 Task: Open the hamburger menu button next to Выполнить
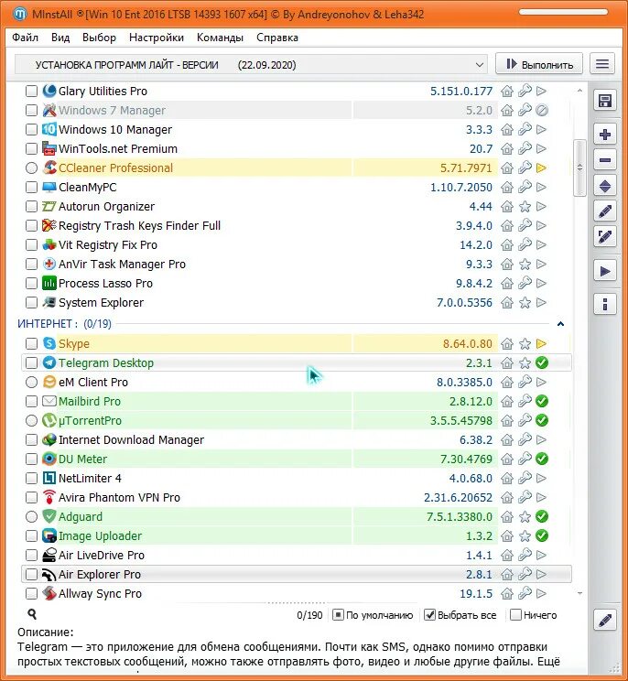coord(602,64)
